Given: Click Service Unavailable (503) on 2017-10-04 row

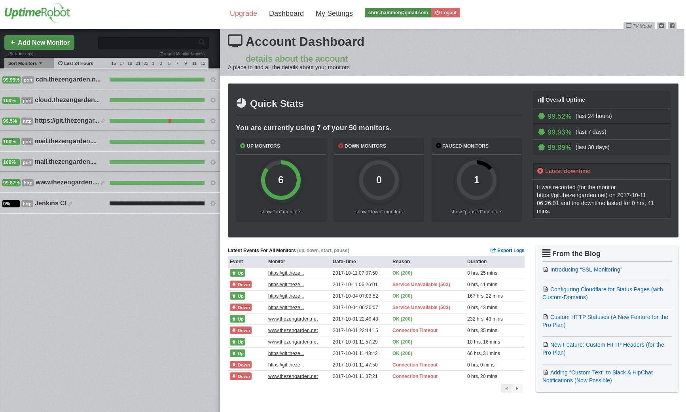Looking at the screenshot, I should 421,308.
